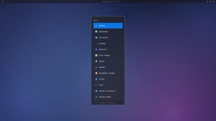Launch the Files manager entry
The image size is (216, 121).
click(x=108, y=79)
